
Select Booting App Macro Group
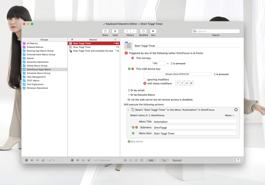pyautogui.click(x=45, y=51)
